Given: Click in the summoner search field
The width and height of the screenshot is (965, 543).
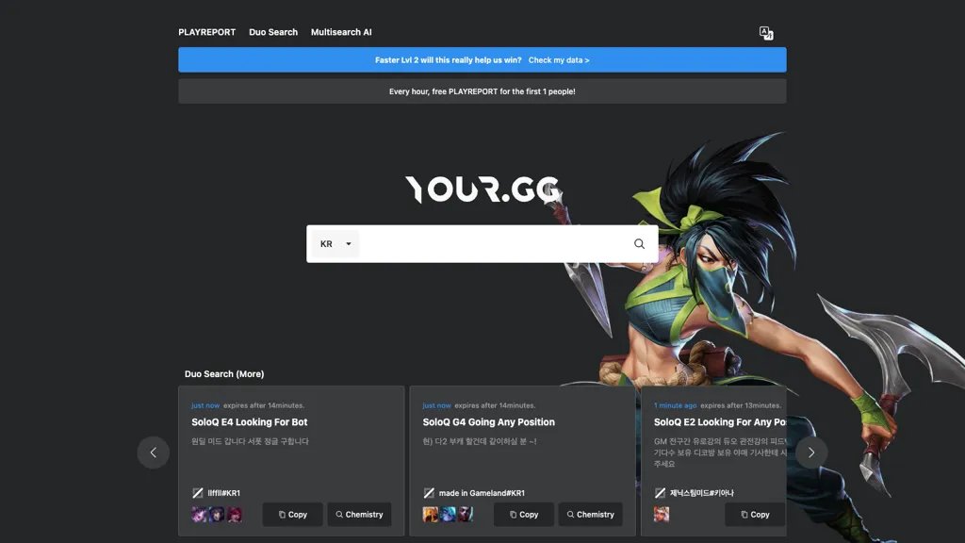Looking at the screenshot, I should point(495,244).
